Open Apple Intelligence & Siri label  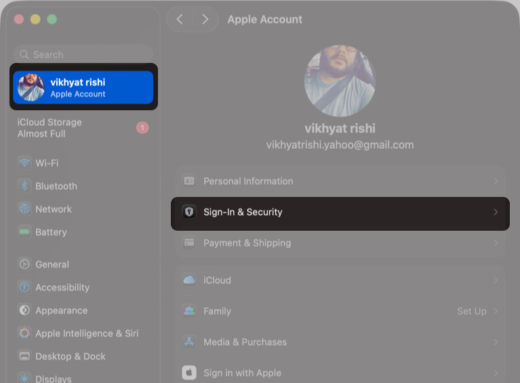point(87,334)
